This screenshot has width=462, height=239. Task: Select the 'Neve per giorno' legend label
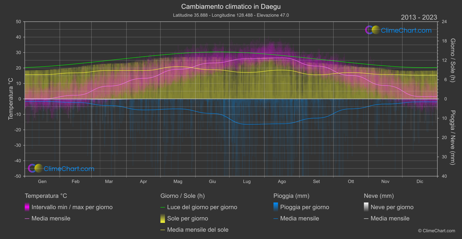[392, 207]
